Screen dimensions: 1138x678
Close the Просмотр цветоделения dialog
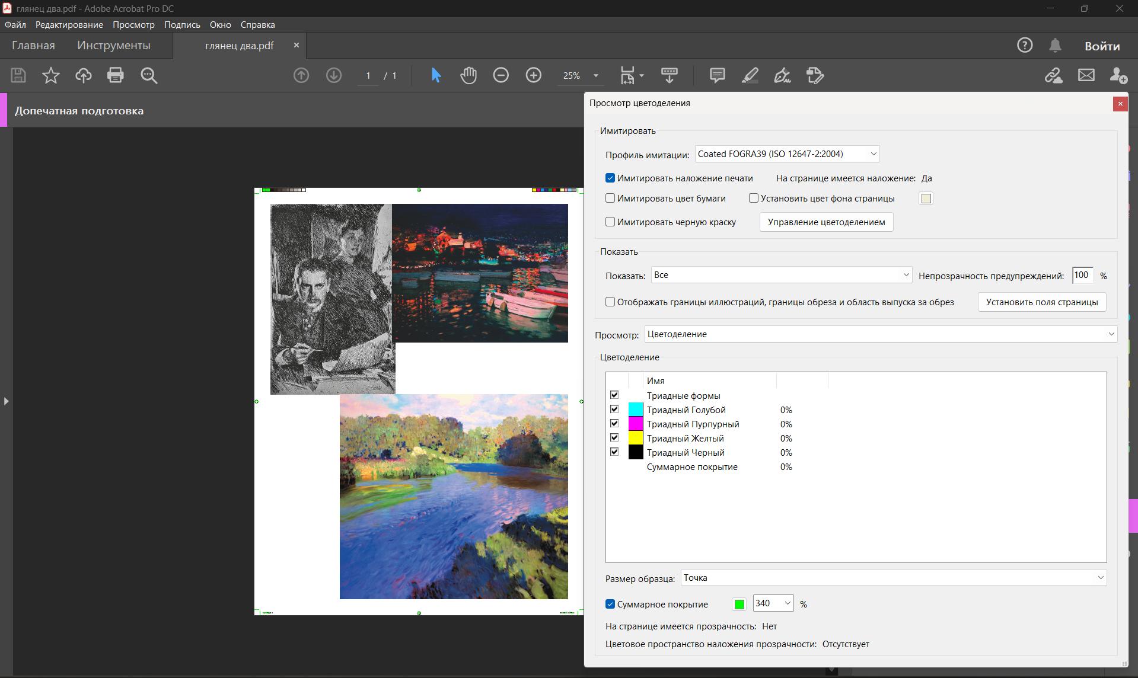tap(1120, 104)
